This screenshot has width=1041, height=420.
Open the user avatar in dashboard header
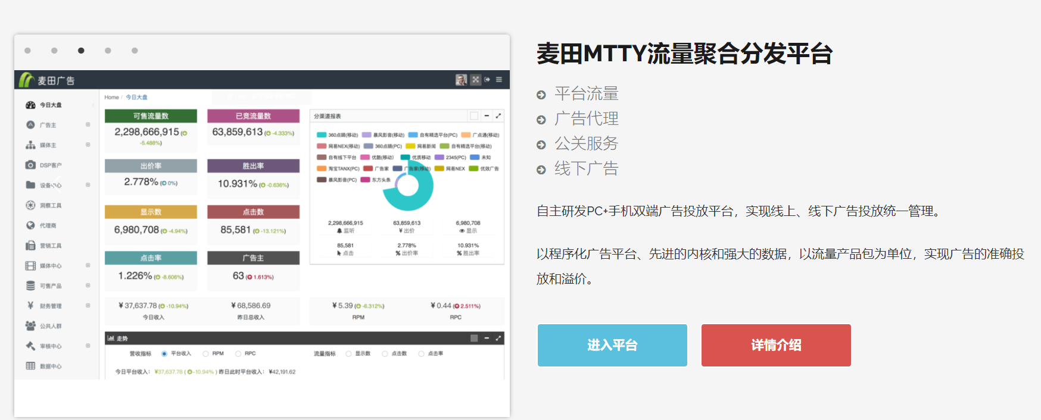461,80
